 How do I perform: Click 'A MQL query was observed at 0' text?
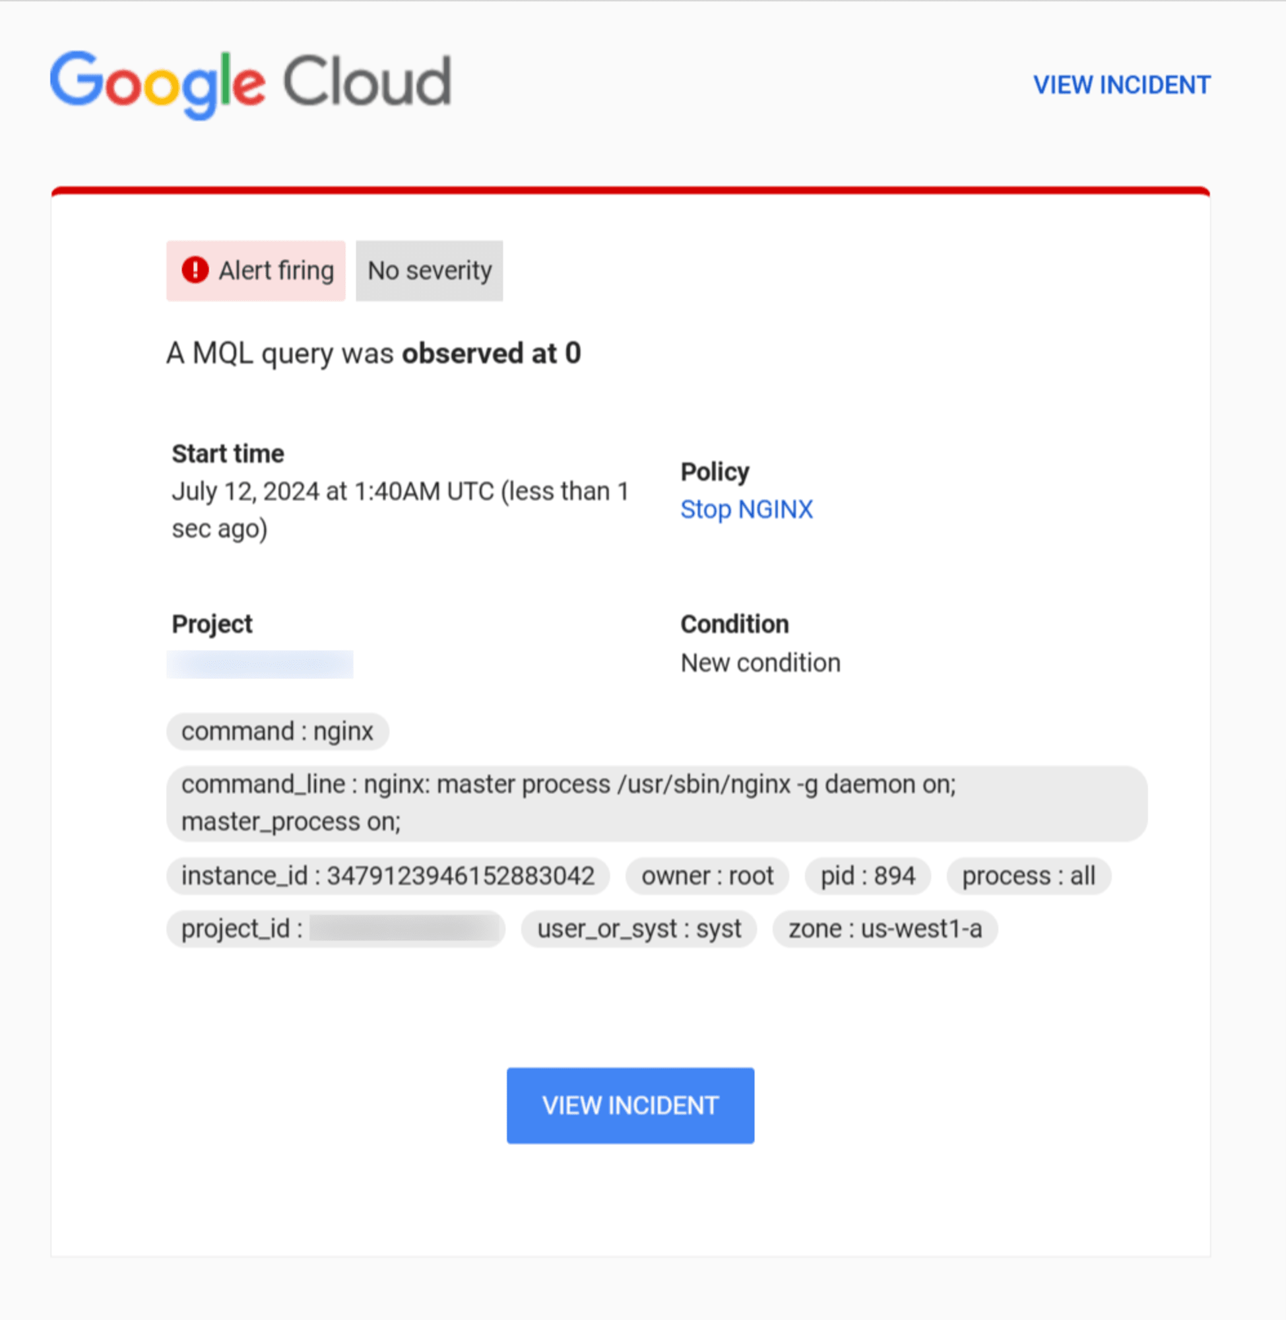tap(373, 353)
